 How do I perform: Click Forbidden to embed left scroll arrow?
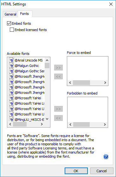point(70,124)
